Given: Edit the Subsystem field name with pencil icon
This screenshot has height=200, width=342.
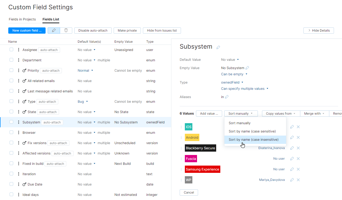Looking at the screenshot, I should click(218, 47).
